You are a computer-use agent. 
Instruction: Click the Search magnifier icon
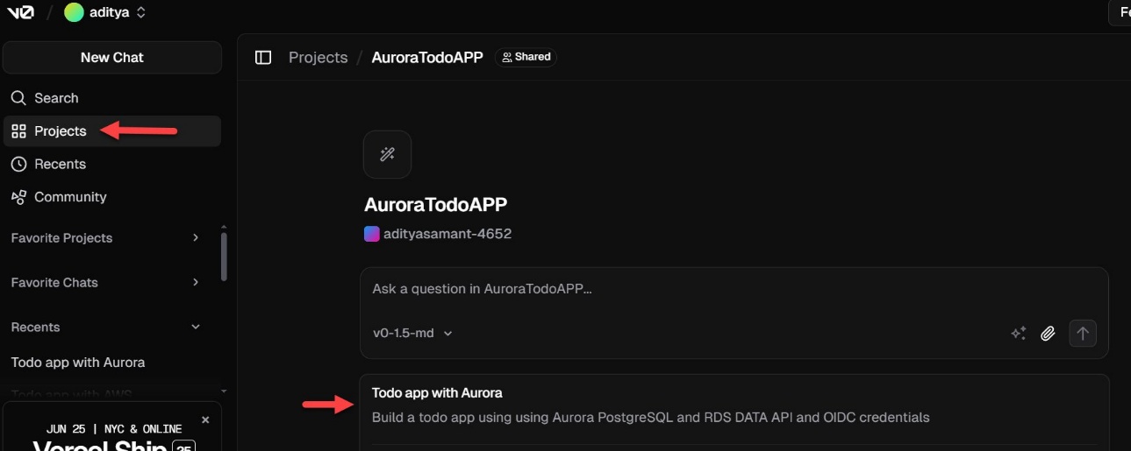pyautogui.click(x=18, y=98)
